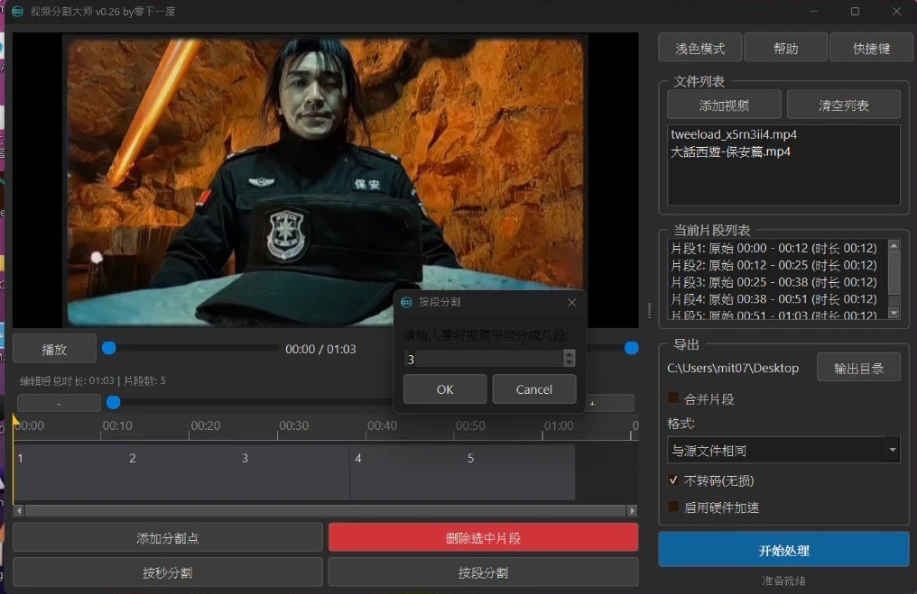Confirm the split dialog with OK
The width and height of the screenshot is (917, 594).
[445, 389]
